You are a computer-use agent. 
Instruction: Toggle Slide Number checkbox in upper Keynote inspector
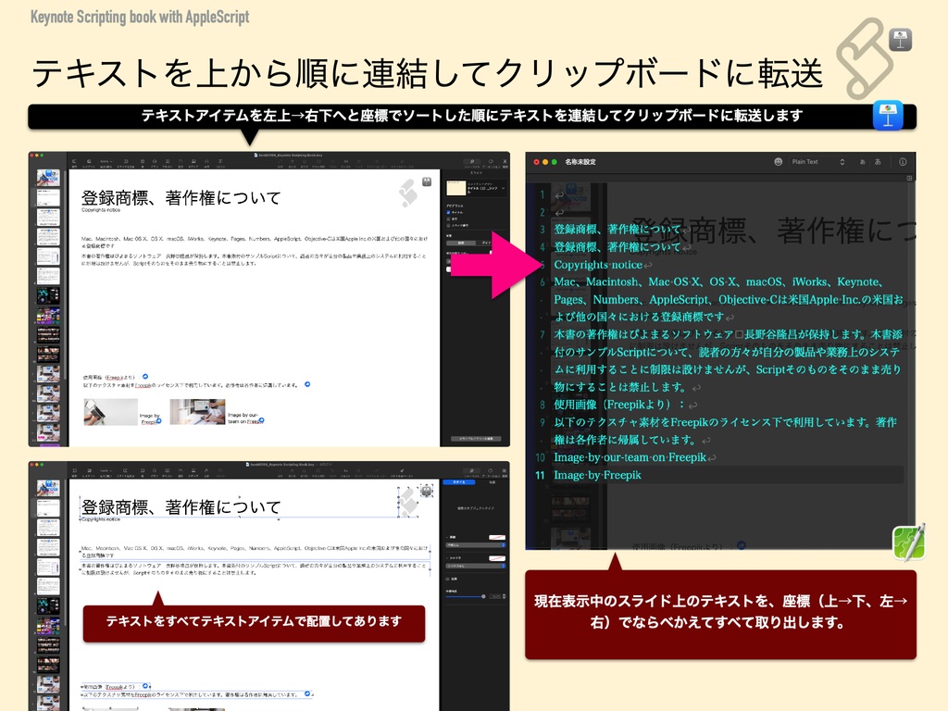tap(448, 226)
